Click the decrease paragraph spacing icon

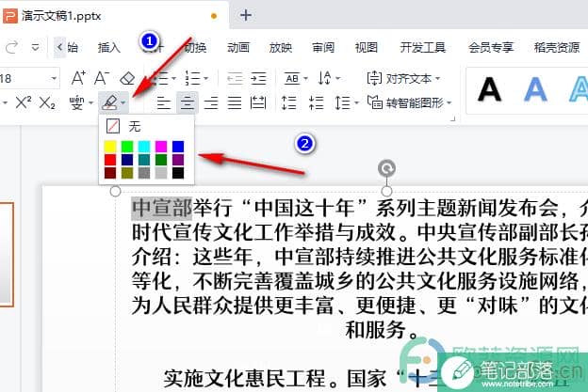(x=316, y=102)
